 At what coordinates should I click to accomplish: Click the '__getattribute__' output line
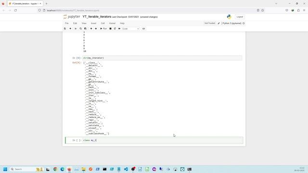pos(97,82)
